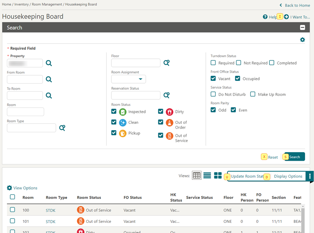Click the red Dirty status icon
Image resolution: width=314 pixels, height=233 pixels.
169,112
